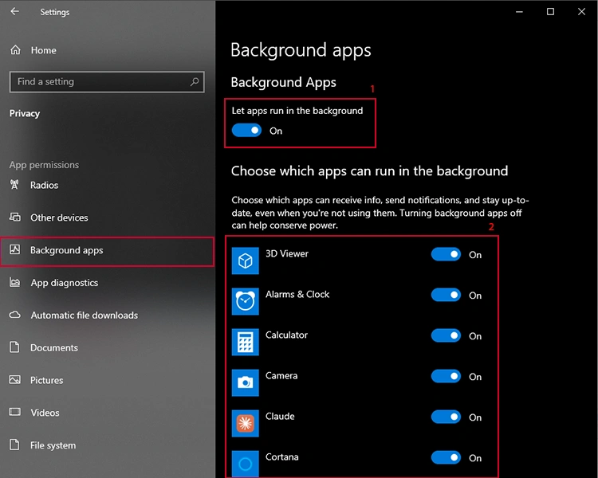This screenshot has width=598, height=478.
Task: Click the Calculator app icon
Action: [246, 342]
